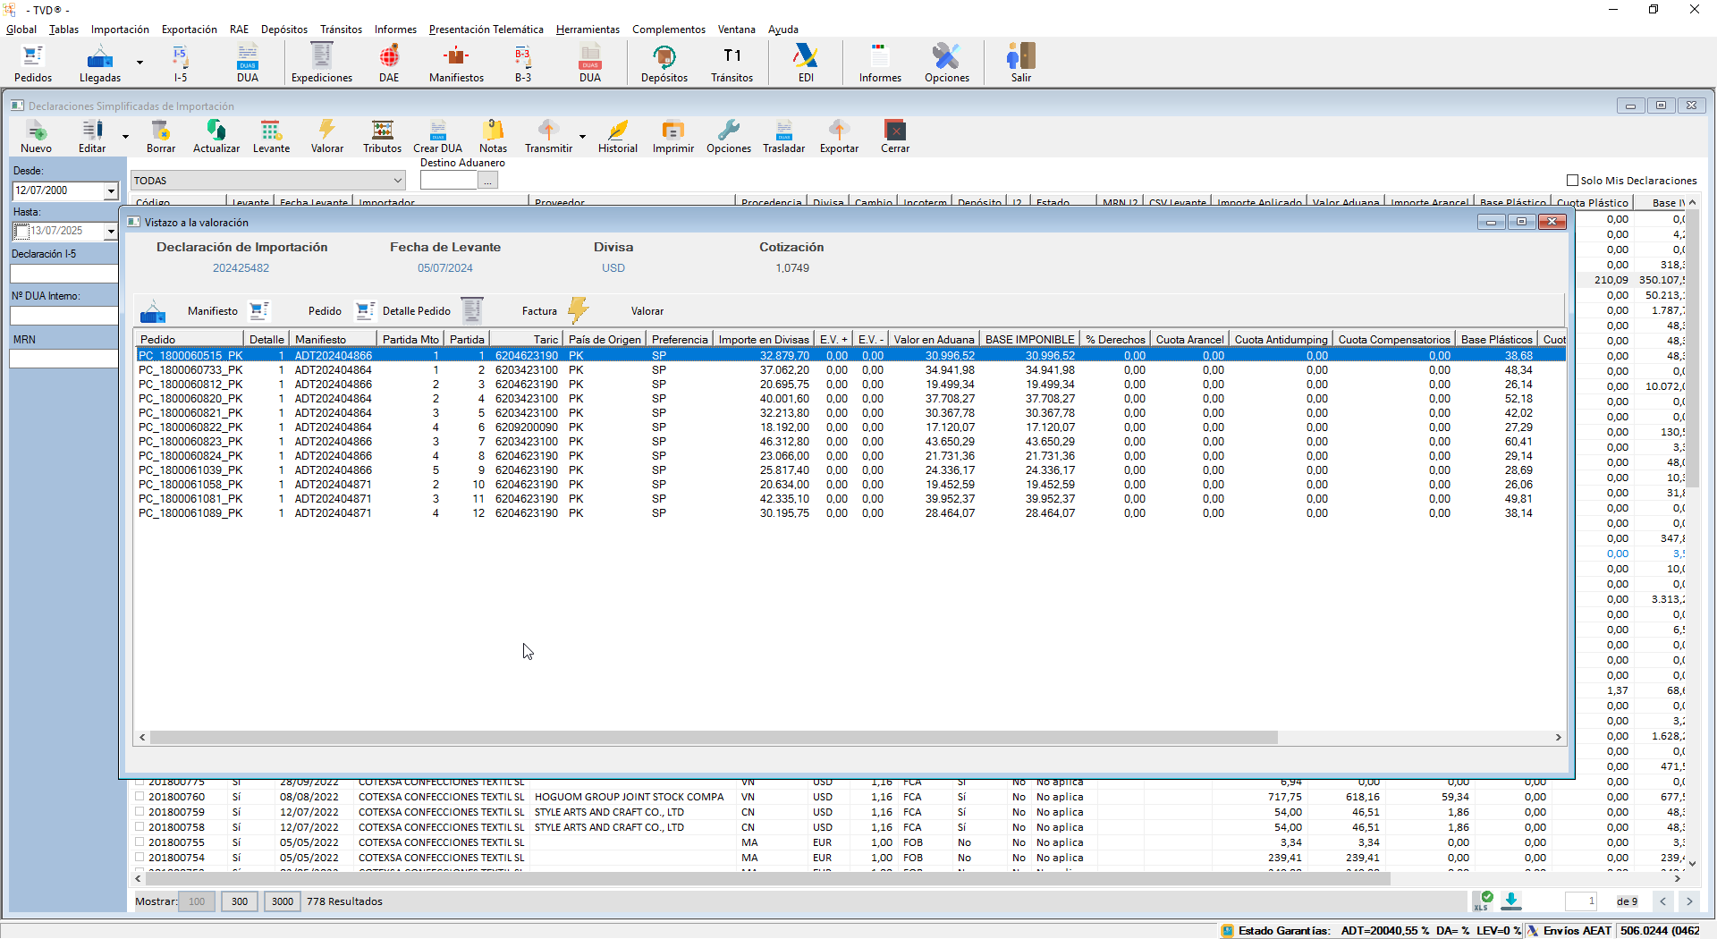Open the Herramientas menu
This screenshot has width=1717, height=939.
(x=588, y=30)
